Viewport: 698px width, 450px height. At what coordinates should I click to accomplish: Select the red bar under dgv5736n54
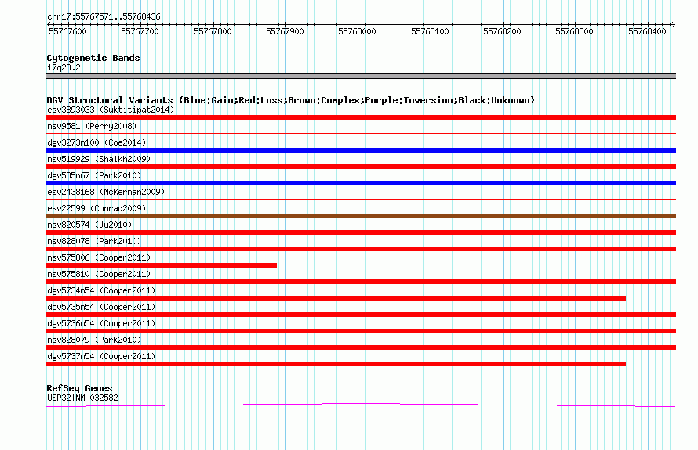coord(361,331)
